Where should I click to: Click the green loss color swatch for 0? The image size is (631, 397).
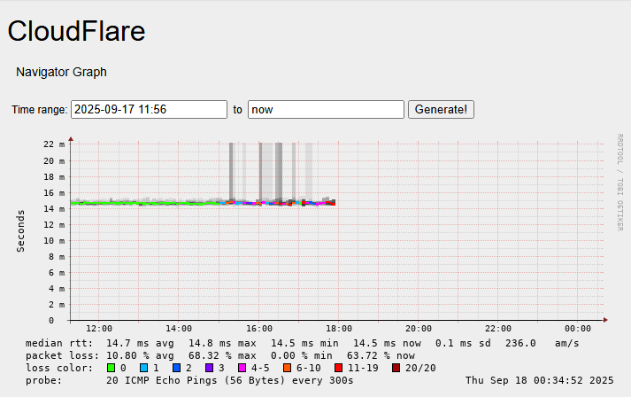tap(112, 368)
